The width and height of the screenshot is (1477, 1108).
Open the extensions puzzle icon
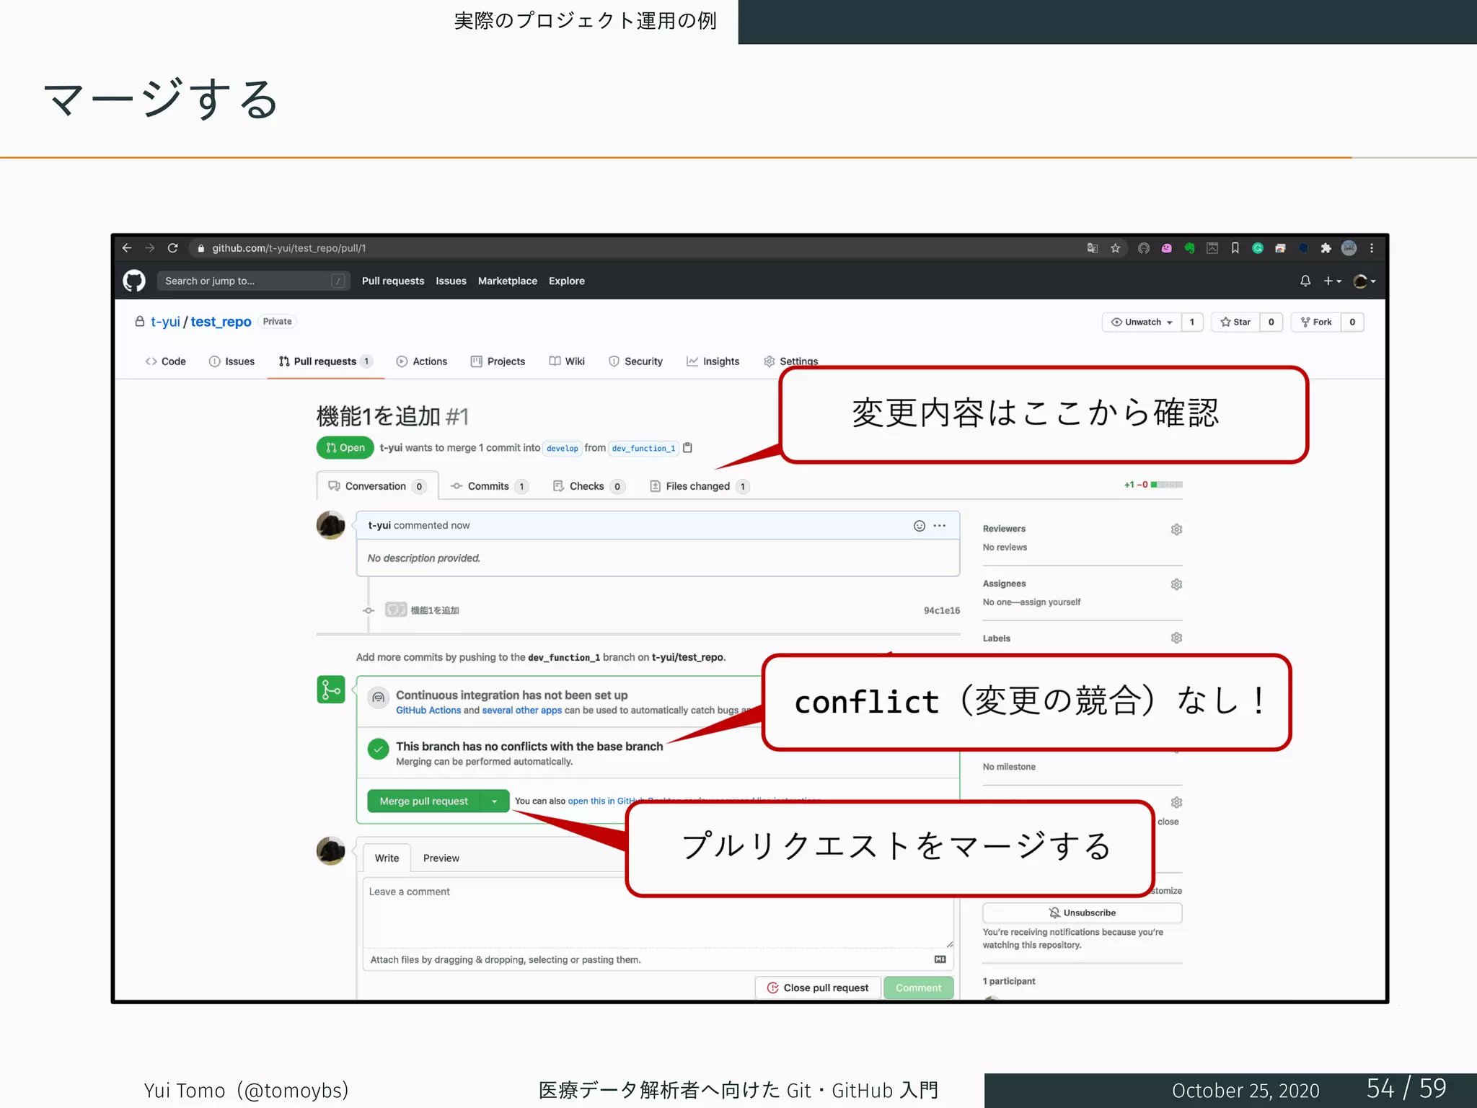click(x=1326, y=248)
